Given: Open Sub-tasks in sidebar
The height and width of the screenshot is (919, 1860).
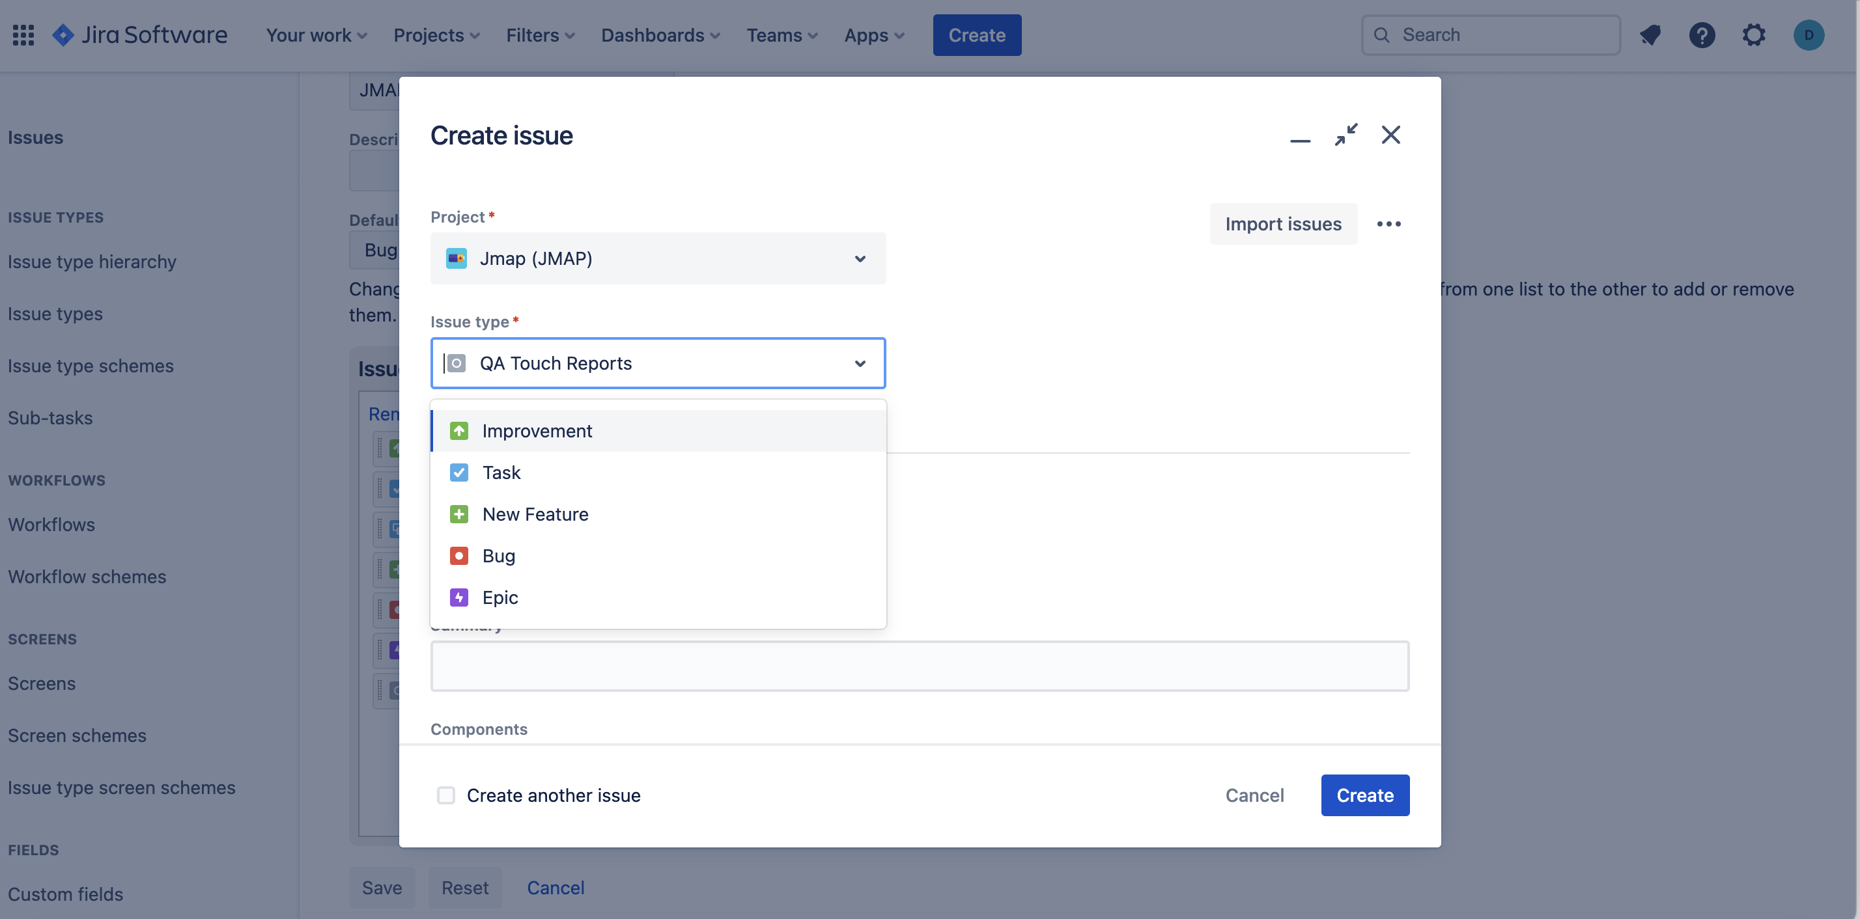Looking at the screenshot, I should point(49,418).
